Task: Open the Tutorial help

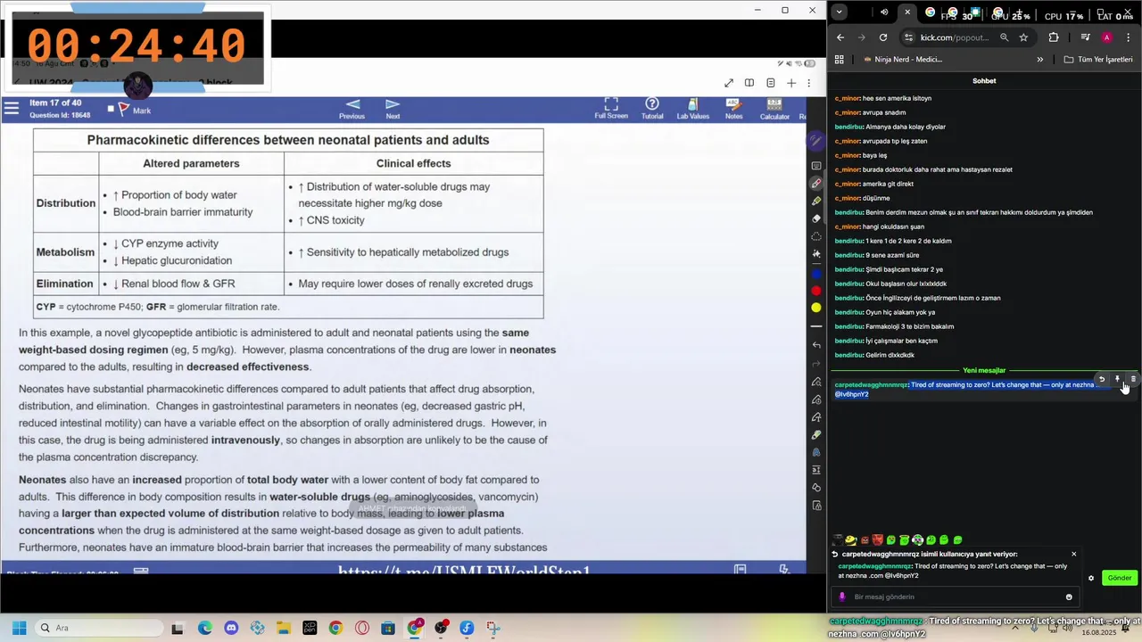Action: (x=652, y=109)
